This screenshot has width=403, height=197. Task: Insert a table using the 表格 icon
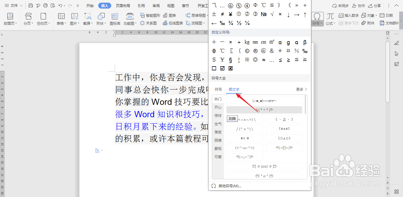(x=60, y=17)
